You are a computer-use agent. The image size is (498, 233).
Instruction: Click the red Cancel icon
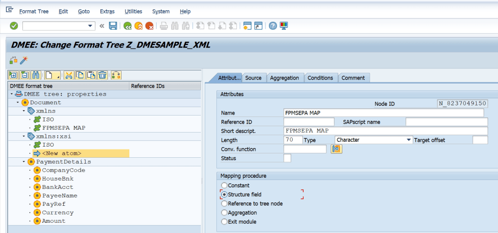149,26
